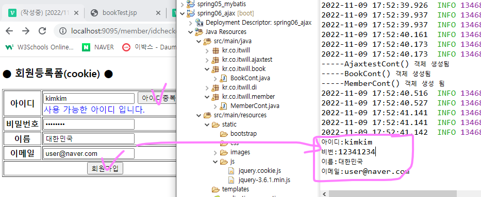Viewport: 481px width, 197px height.
Task: Expand BookCont.java in tree
Action: pos(215,78)
